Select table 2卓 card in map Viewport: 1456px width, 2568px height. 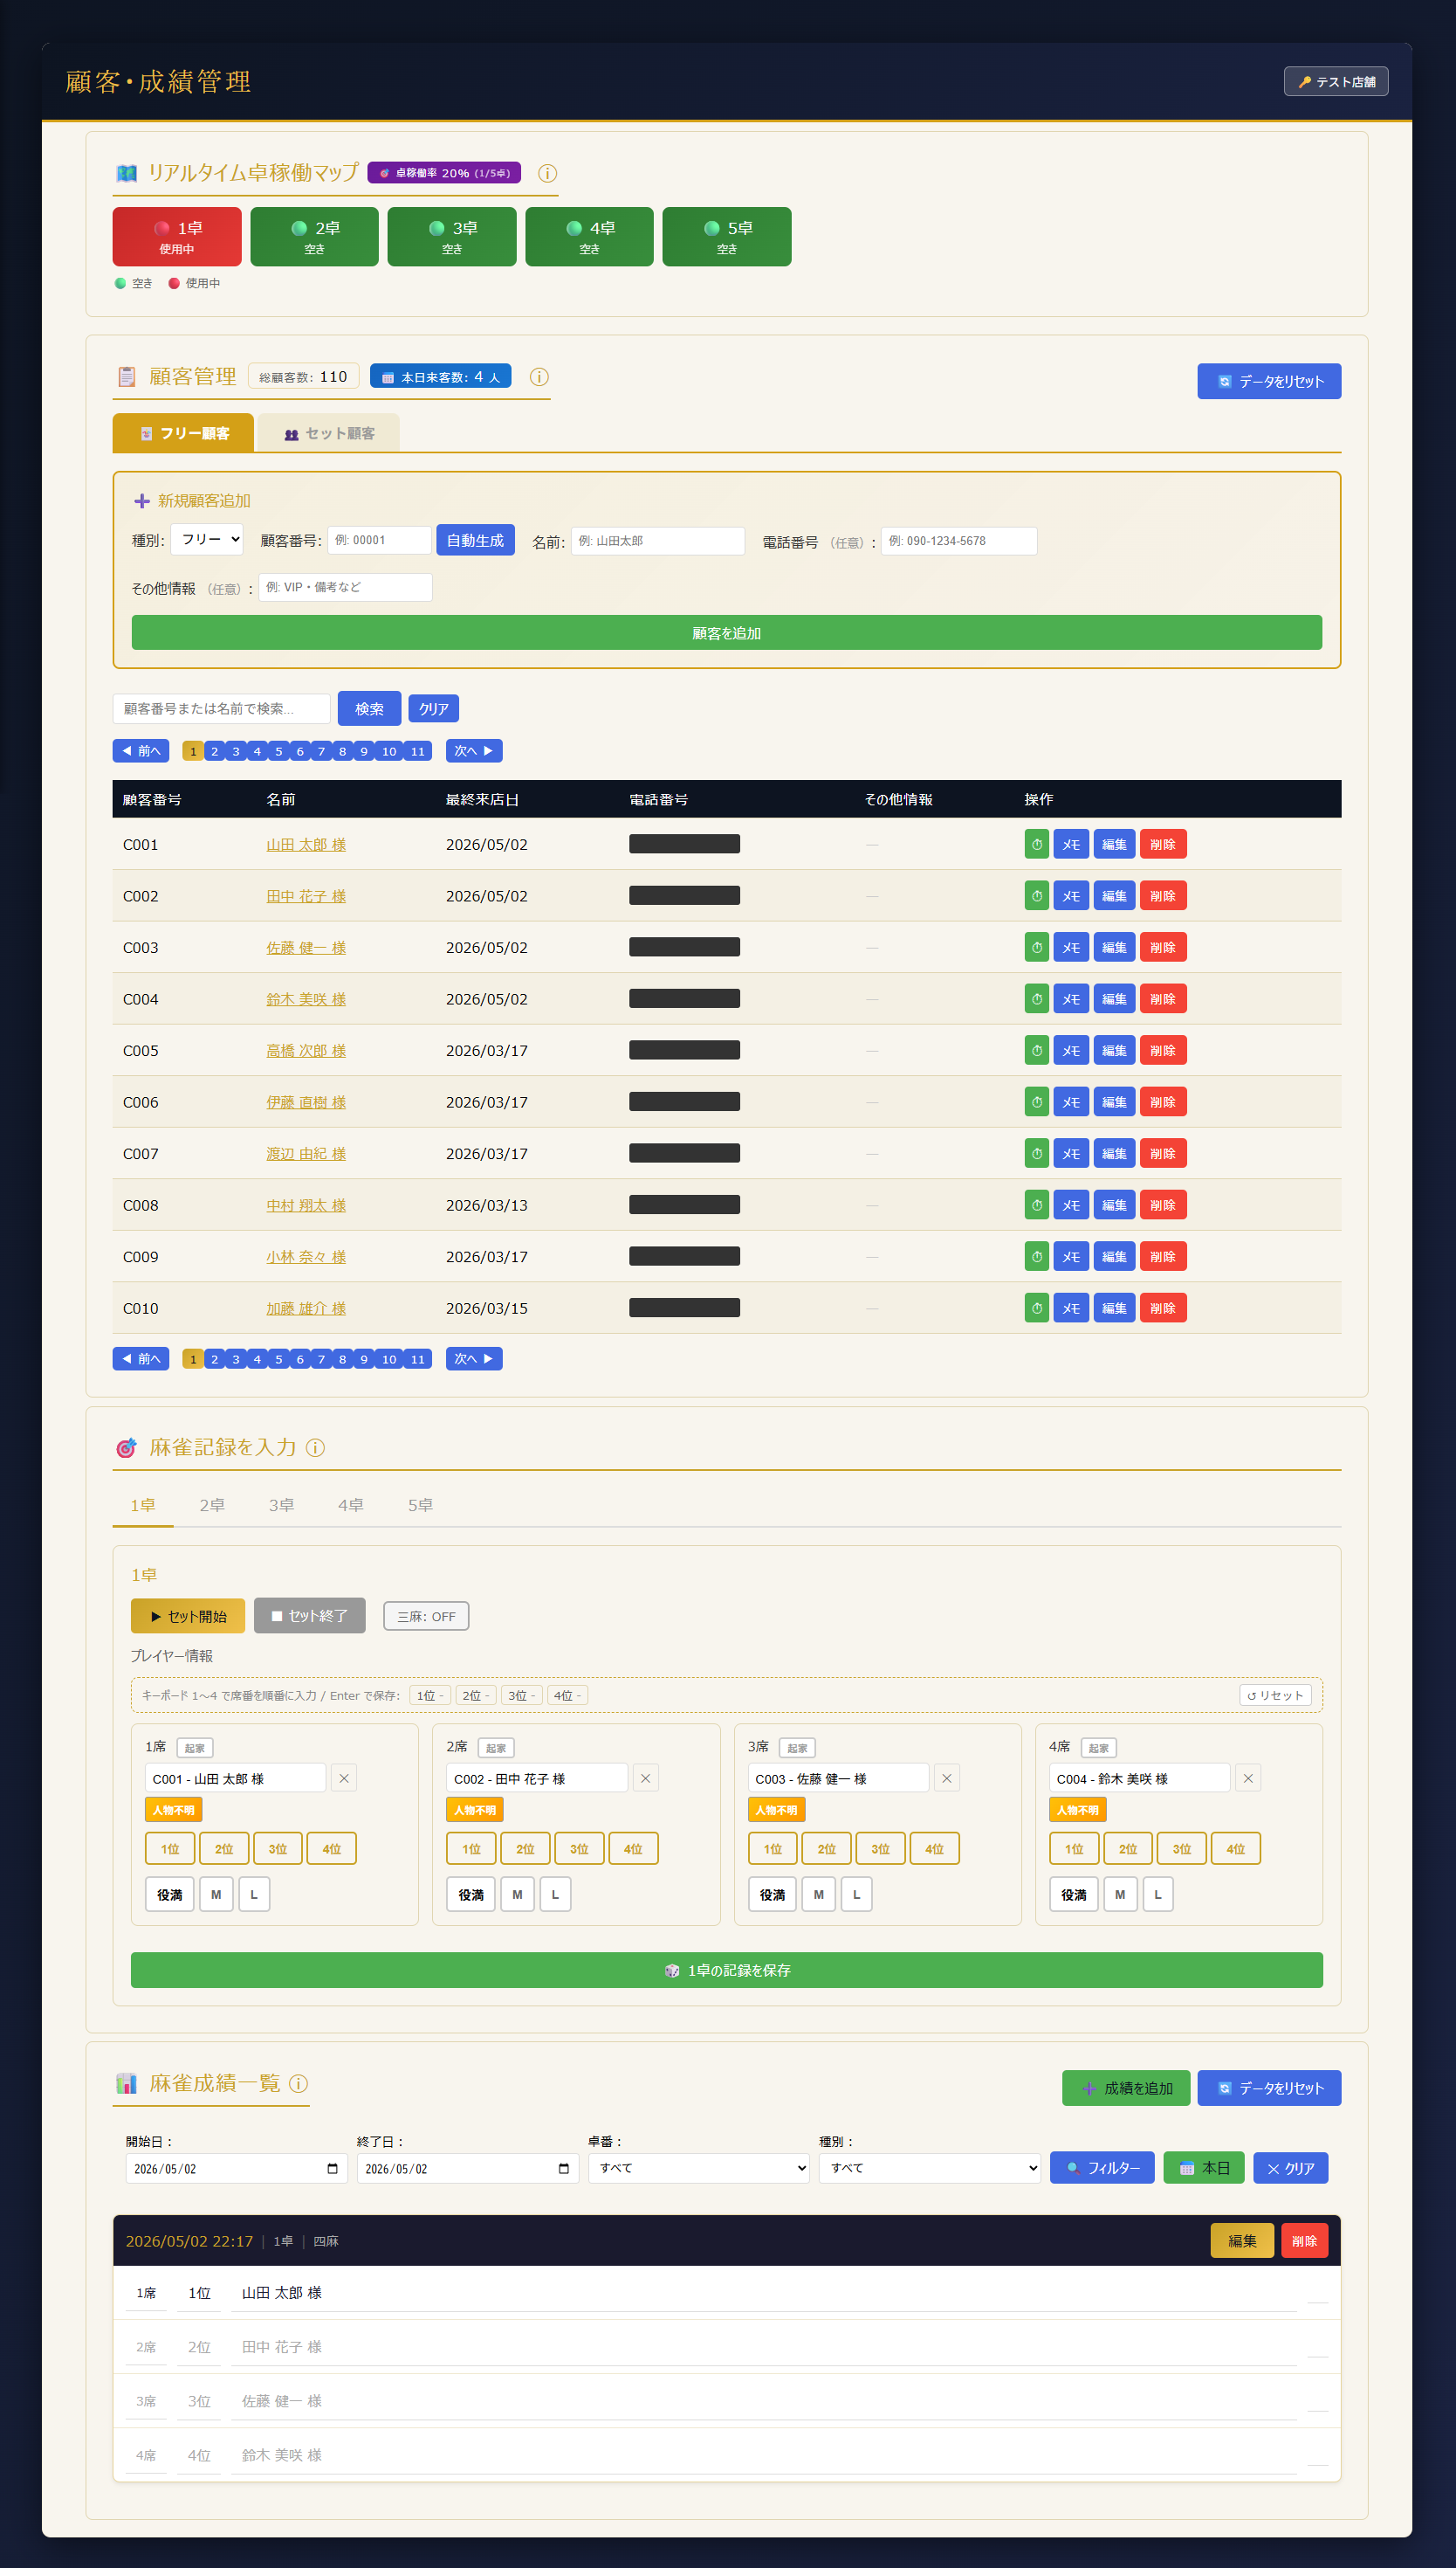click(x=314, y=237)
